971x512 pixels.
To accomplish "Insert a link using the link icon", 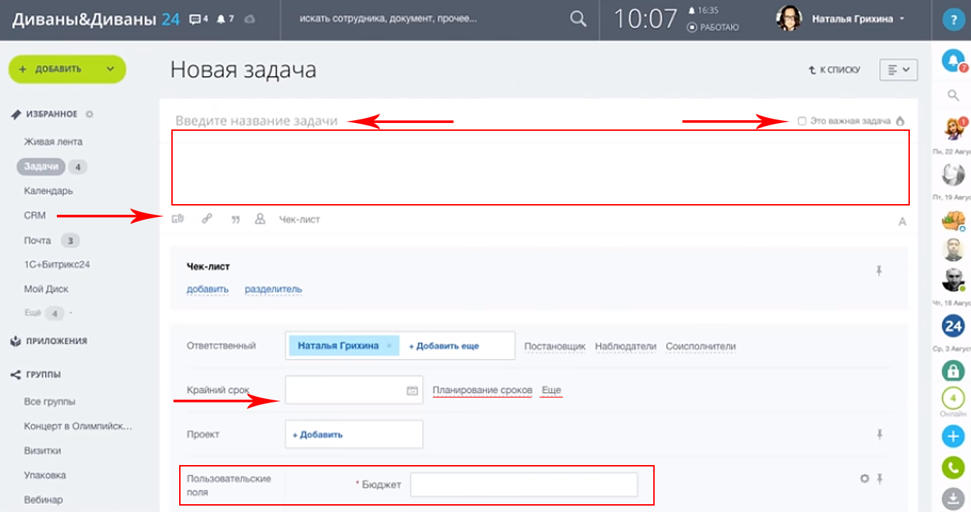I will coord(207,219).
